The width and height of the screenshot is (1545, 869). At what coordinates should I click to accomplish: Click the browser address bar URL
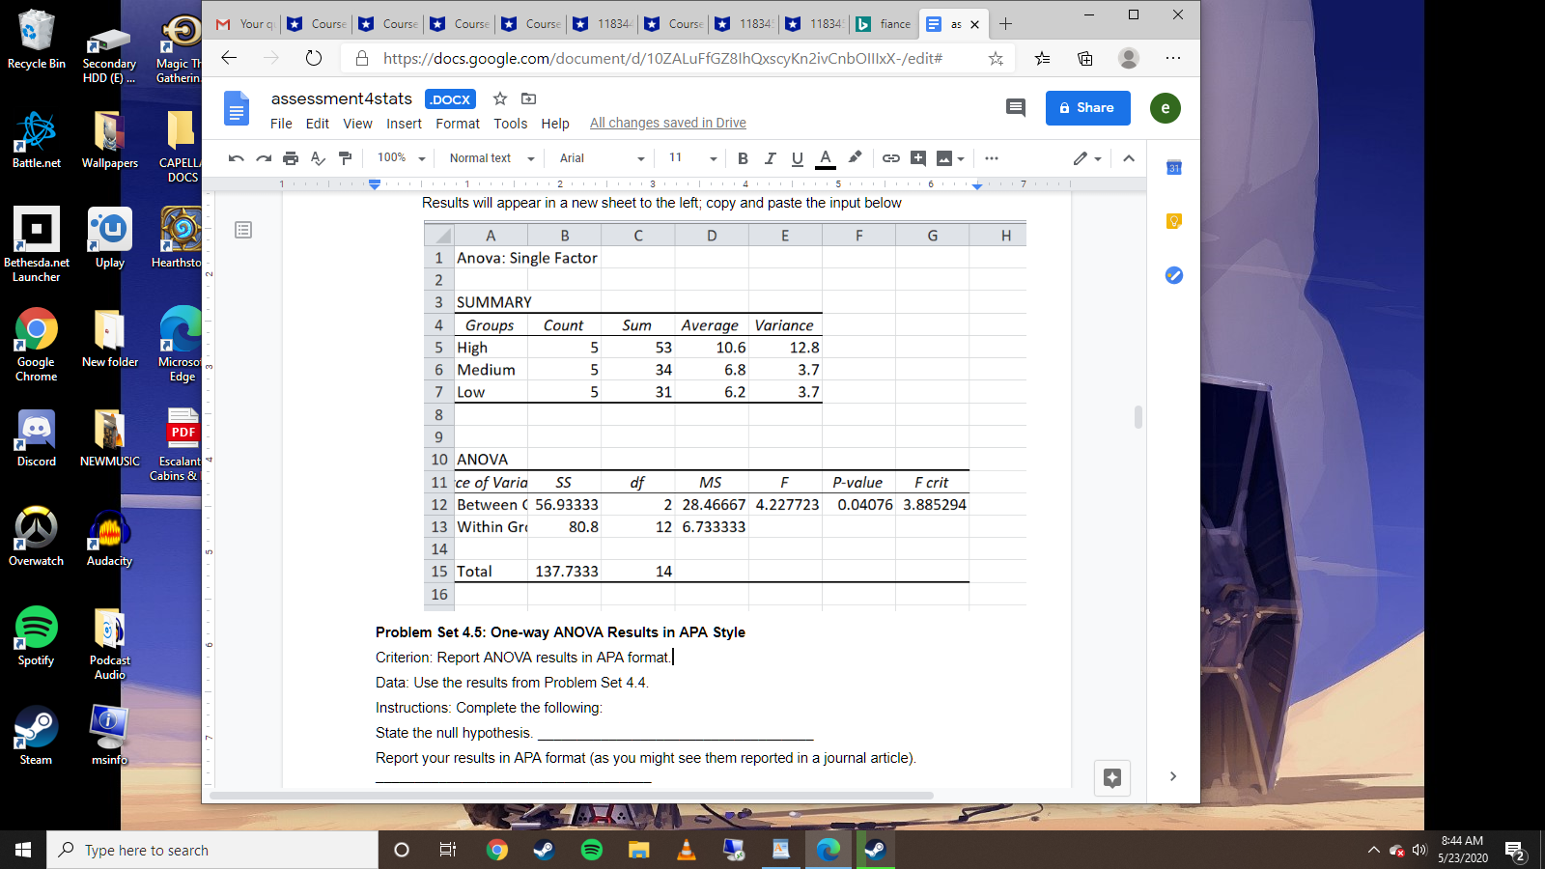(662, 58)
